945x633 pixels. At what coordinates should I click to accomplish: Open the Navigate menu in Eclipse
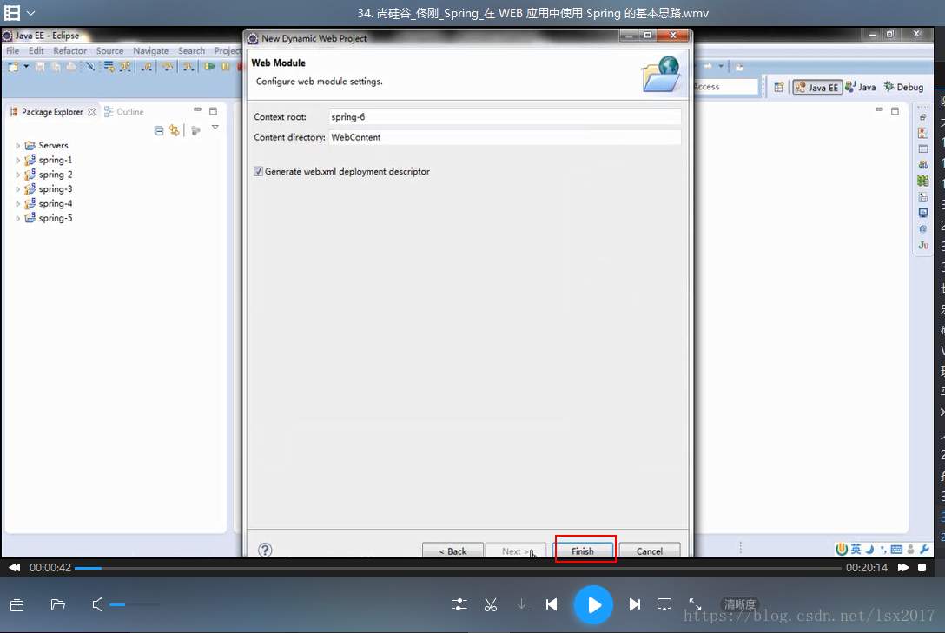pyautogui.click(x=150, y=50)
